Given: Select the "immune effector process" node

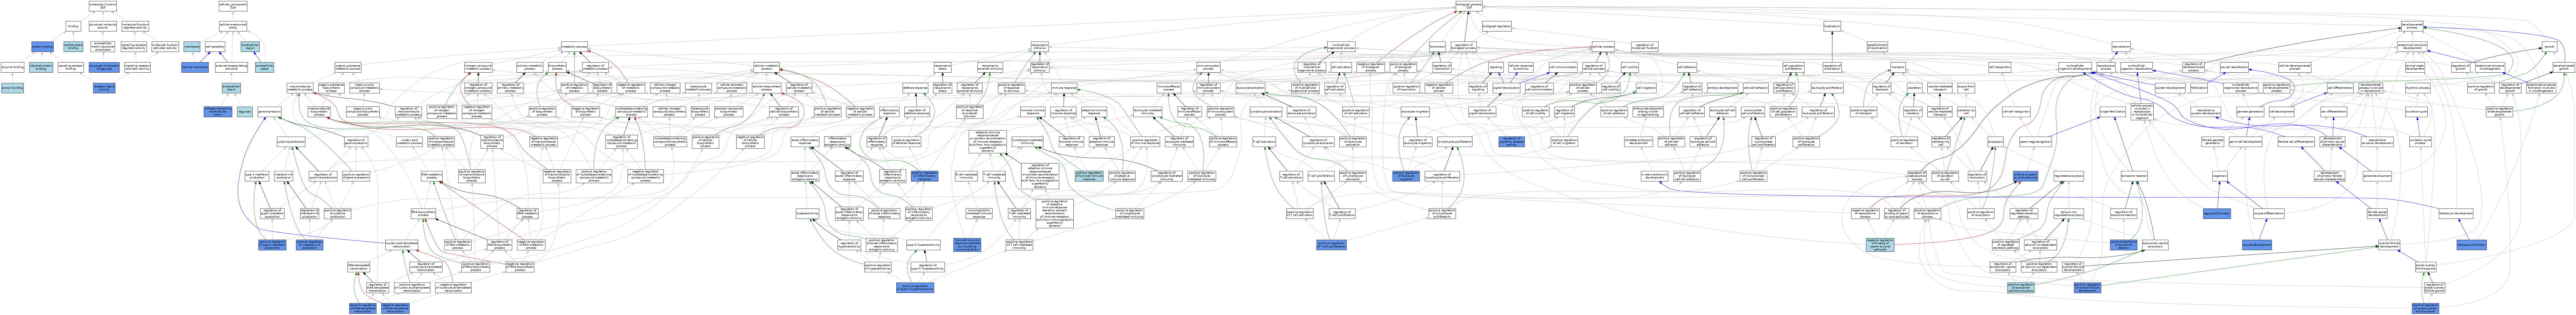Looking at the screenshot, I should pyautogui.click(x=1169, y=88).
